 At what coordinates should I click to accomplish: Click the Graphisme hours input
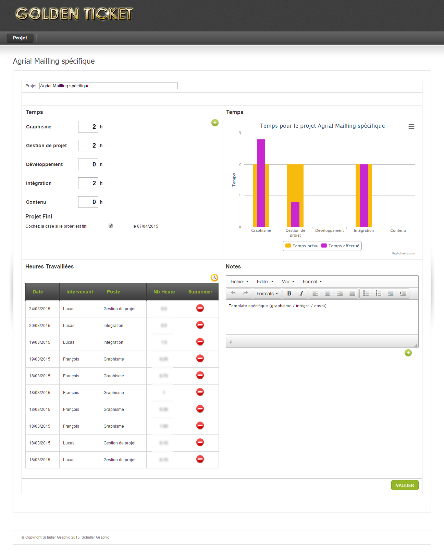[x=88, y=127]
